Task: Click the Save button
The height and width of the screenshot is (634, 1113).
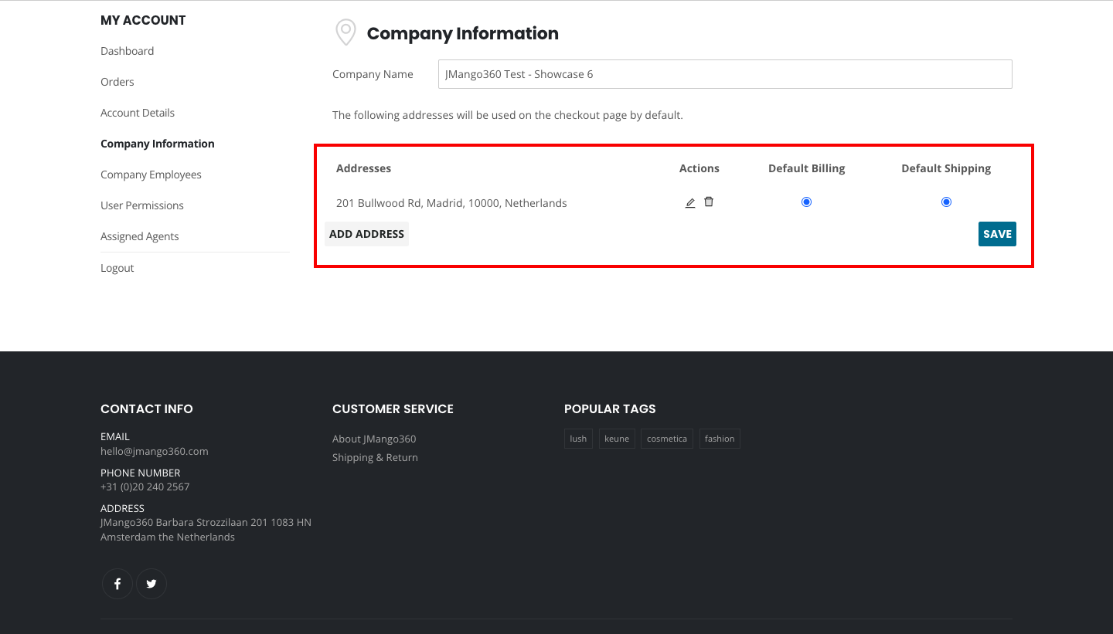Action: point(997,234)
